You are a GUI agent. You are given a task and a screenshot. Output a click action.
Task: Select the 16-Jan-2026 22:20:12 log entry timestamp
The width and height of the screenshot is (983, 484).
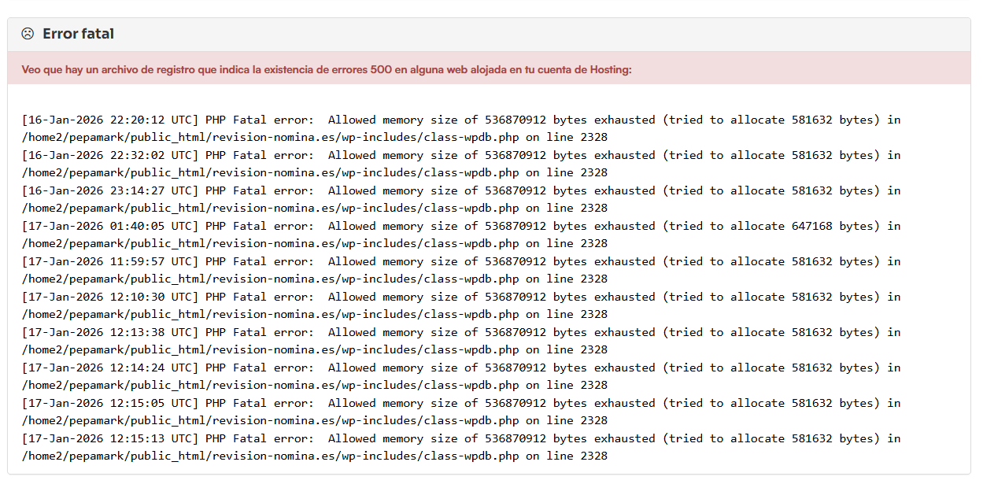click(x=110, y=120)
